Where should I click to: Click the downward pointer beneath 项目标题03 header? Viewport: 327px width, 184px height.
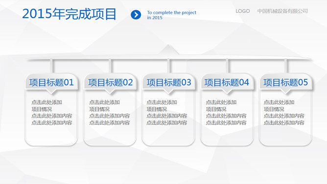pyautogui.click(x=168, y=92)
